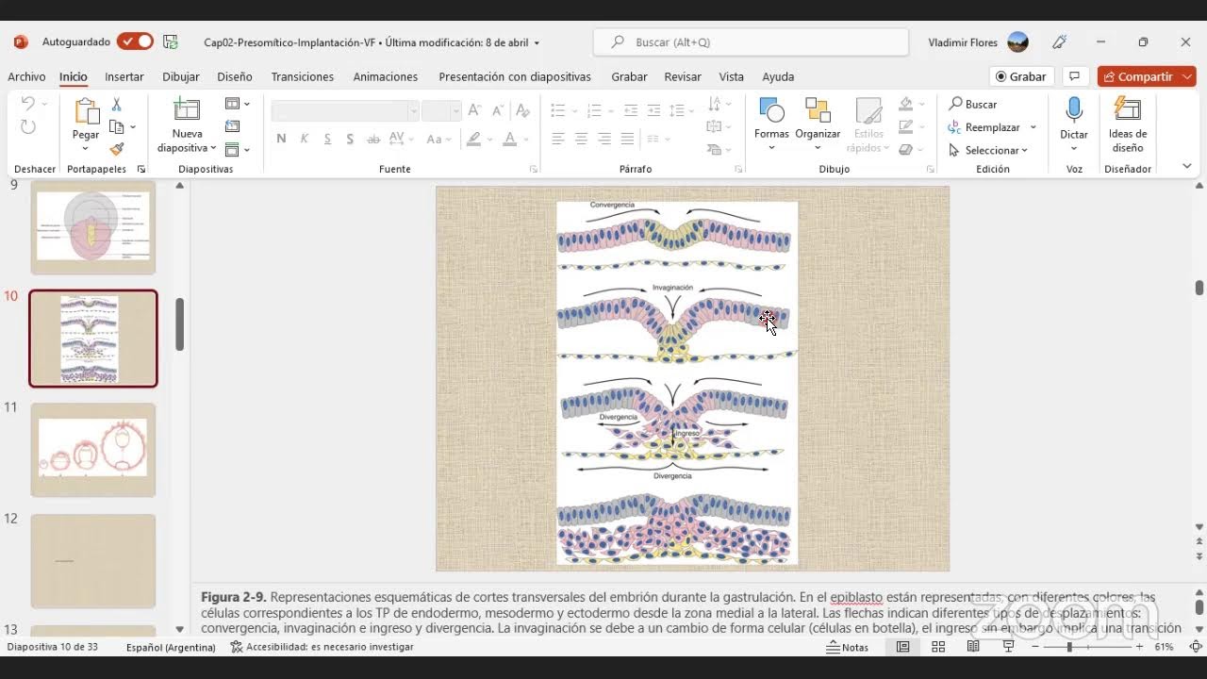1207x679 pixels.
Task: Click accessibility status: es necesario investigar
Action: click(x=322, y=647)
